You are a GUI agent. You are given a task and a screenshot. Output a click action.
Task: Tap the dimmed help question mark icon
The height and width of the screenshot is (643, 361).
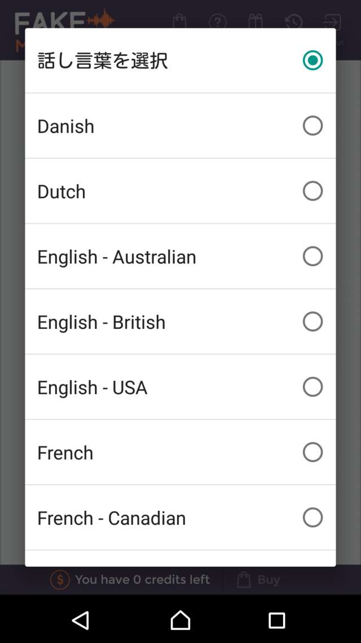pyautogui.click(x=217, y=23)
